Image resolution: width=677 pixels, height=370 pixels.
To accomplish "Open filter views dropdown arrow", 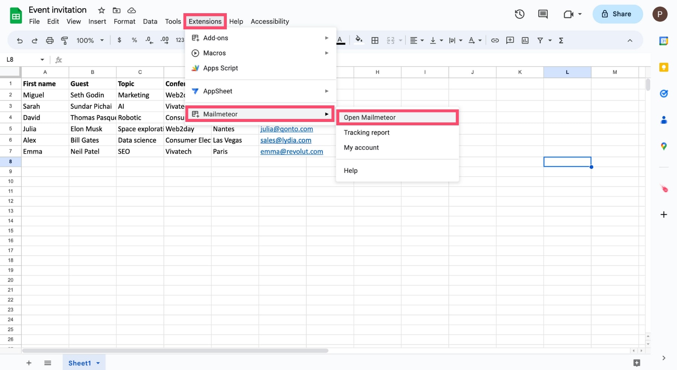I will (x=550, y=40).
